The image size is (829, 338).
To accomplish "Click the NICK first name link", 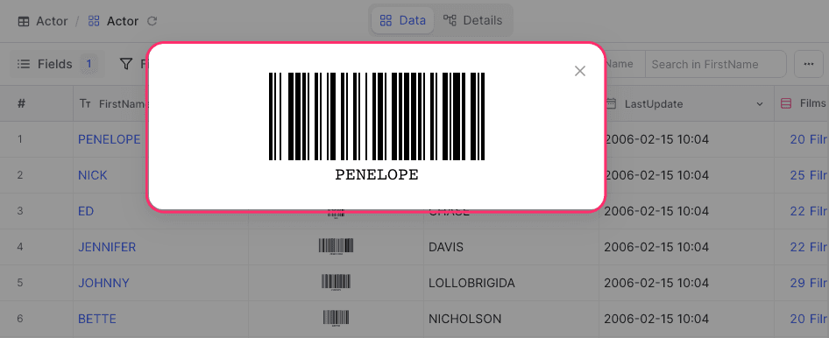I will click(x=93, y=175).
